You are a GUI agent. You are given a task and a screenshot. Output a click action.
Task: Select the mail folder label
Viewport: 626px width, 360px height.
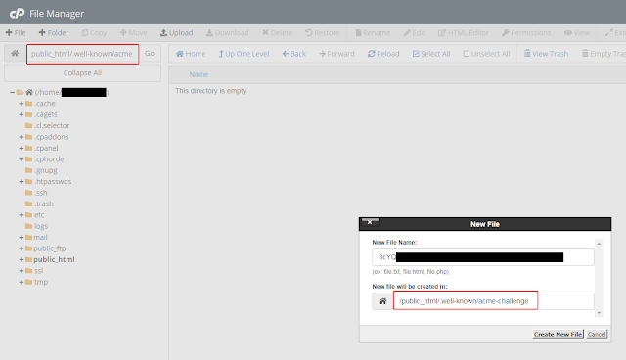(x=40, y=238)
